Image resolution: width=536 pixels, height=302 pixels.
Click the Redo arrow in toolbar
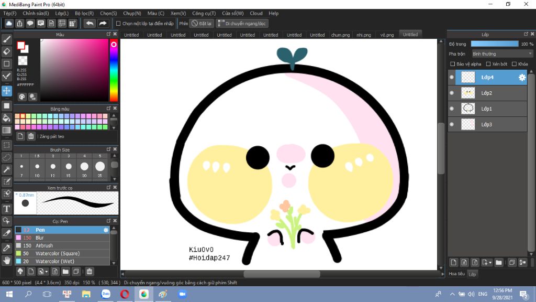103,24
